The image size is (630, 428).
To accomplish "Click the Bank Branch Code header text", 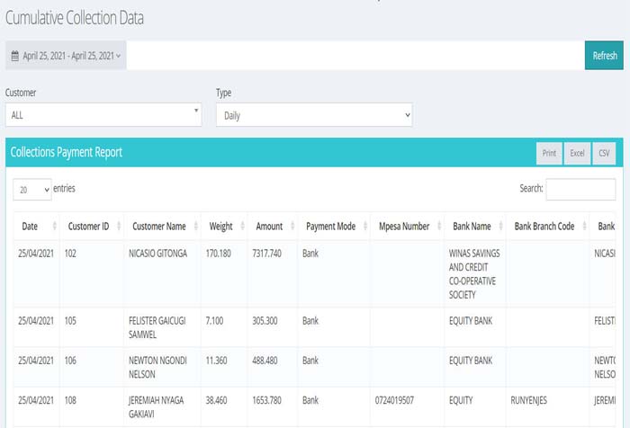I will click(544, 227).
